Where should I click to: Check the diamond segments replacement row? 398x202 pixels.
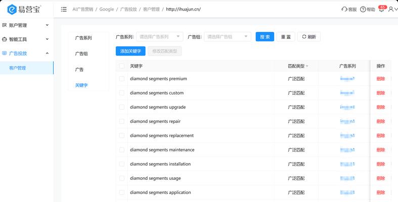click(122, 136)
